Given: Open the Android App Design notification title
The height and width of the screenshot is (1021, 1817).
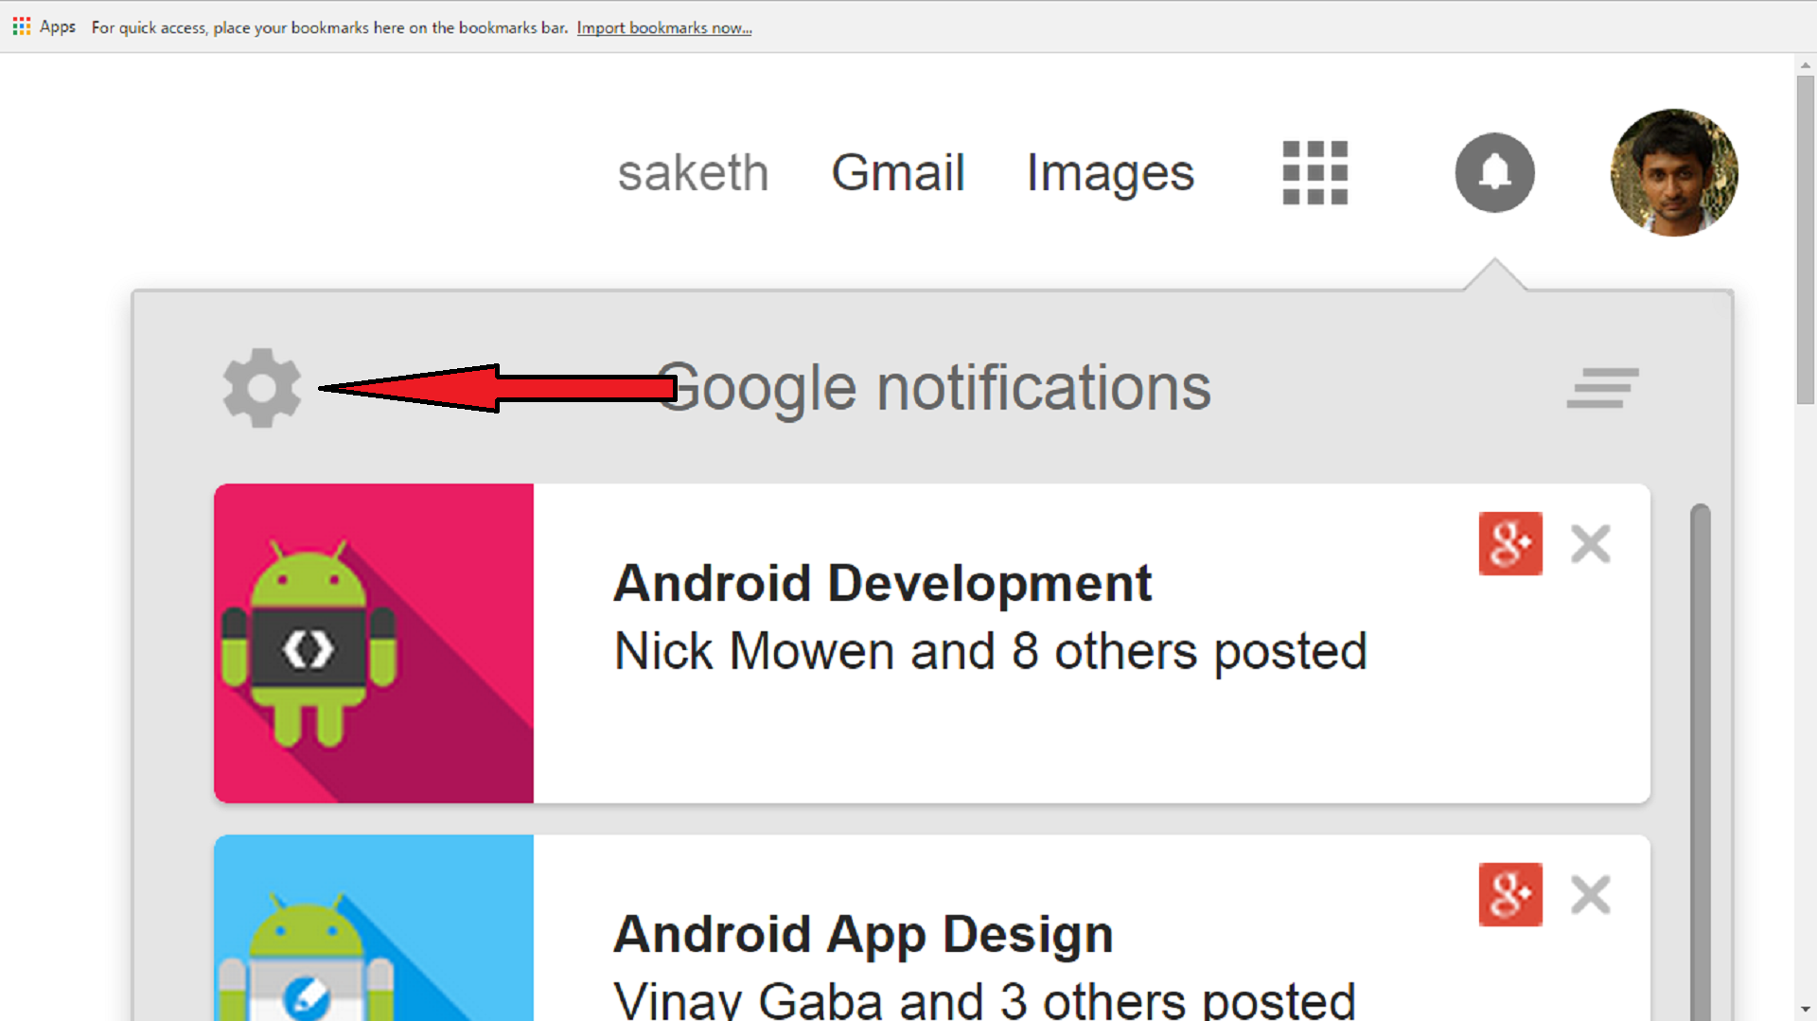Looking at the screenshot, I should pos(863,935).
